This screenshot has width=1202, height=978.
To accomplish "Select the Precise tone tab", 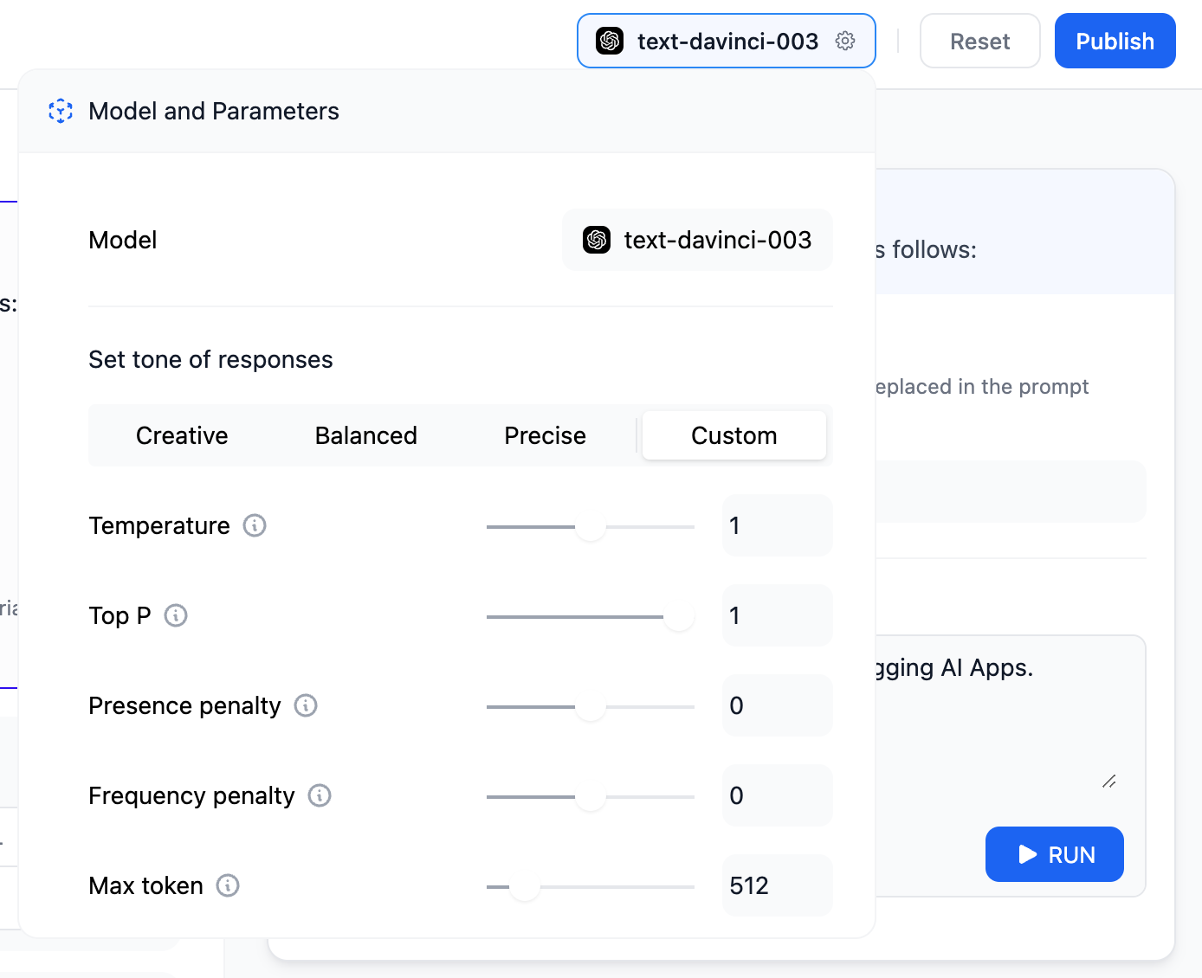I will pyautogui.click(x=546, y=435).
